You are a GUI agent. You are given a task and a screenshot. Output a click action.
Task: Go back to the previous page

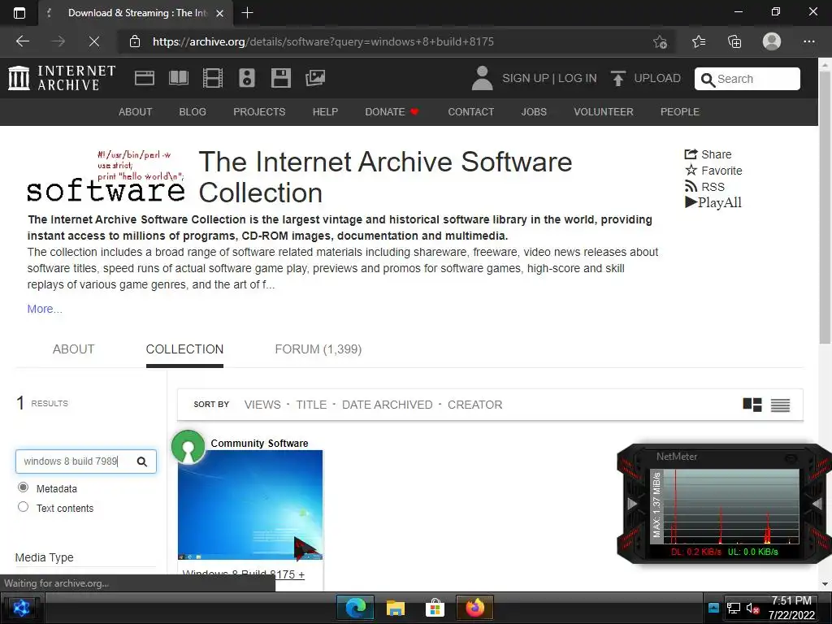(x=23, y=41)
